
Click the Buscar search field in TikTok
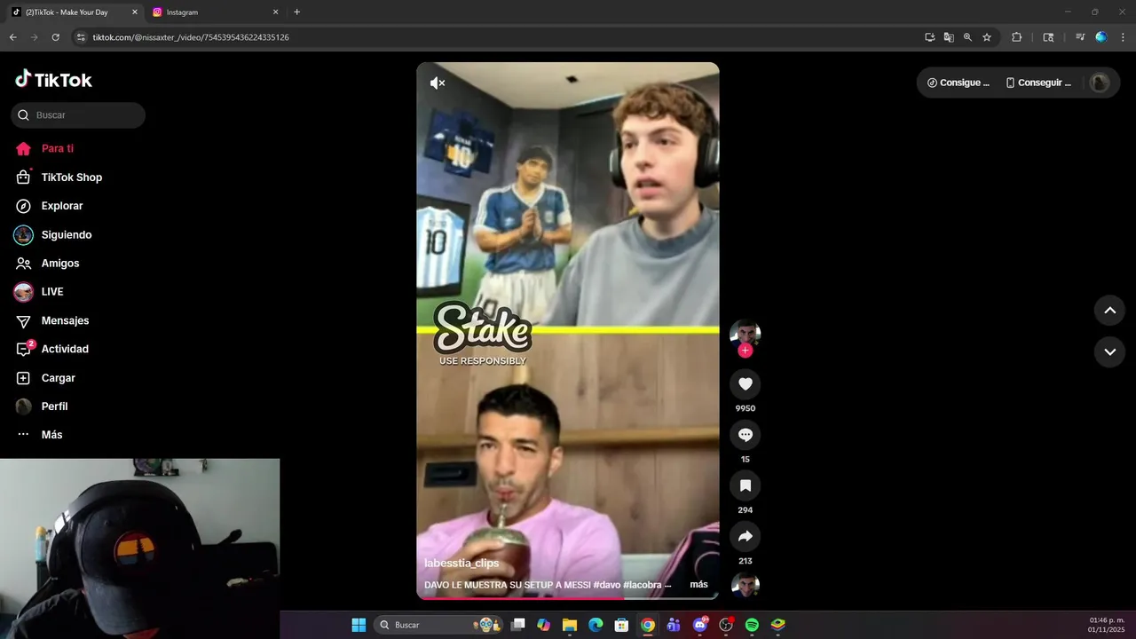(x=78, y=115)
